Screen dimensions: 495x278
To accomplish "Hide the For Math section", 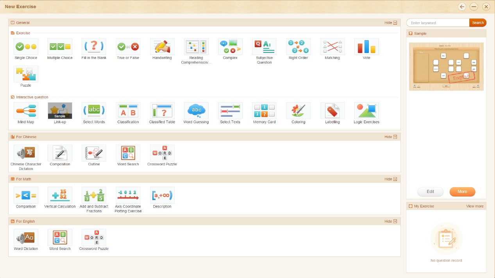I will pos(391,179).
